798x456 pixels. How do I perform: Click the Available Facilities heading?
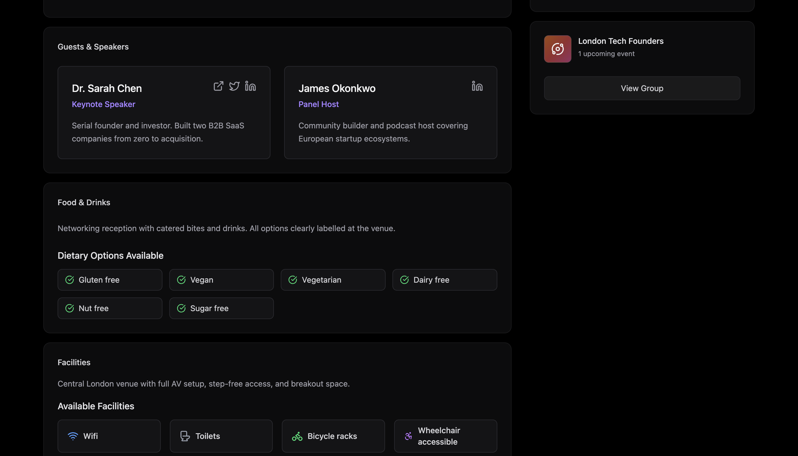(x=96, y=406)
